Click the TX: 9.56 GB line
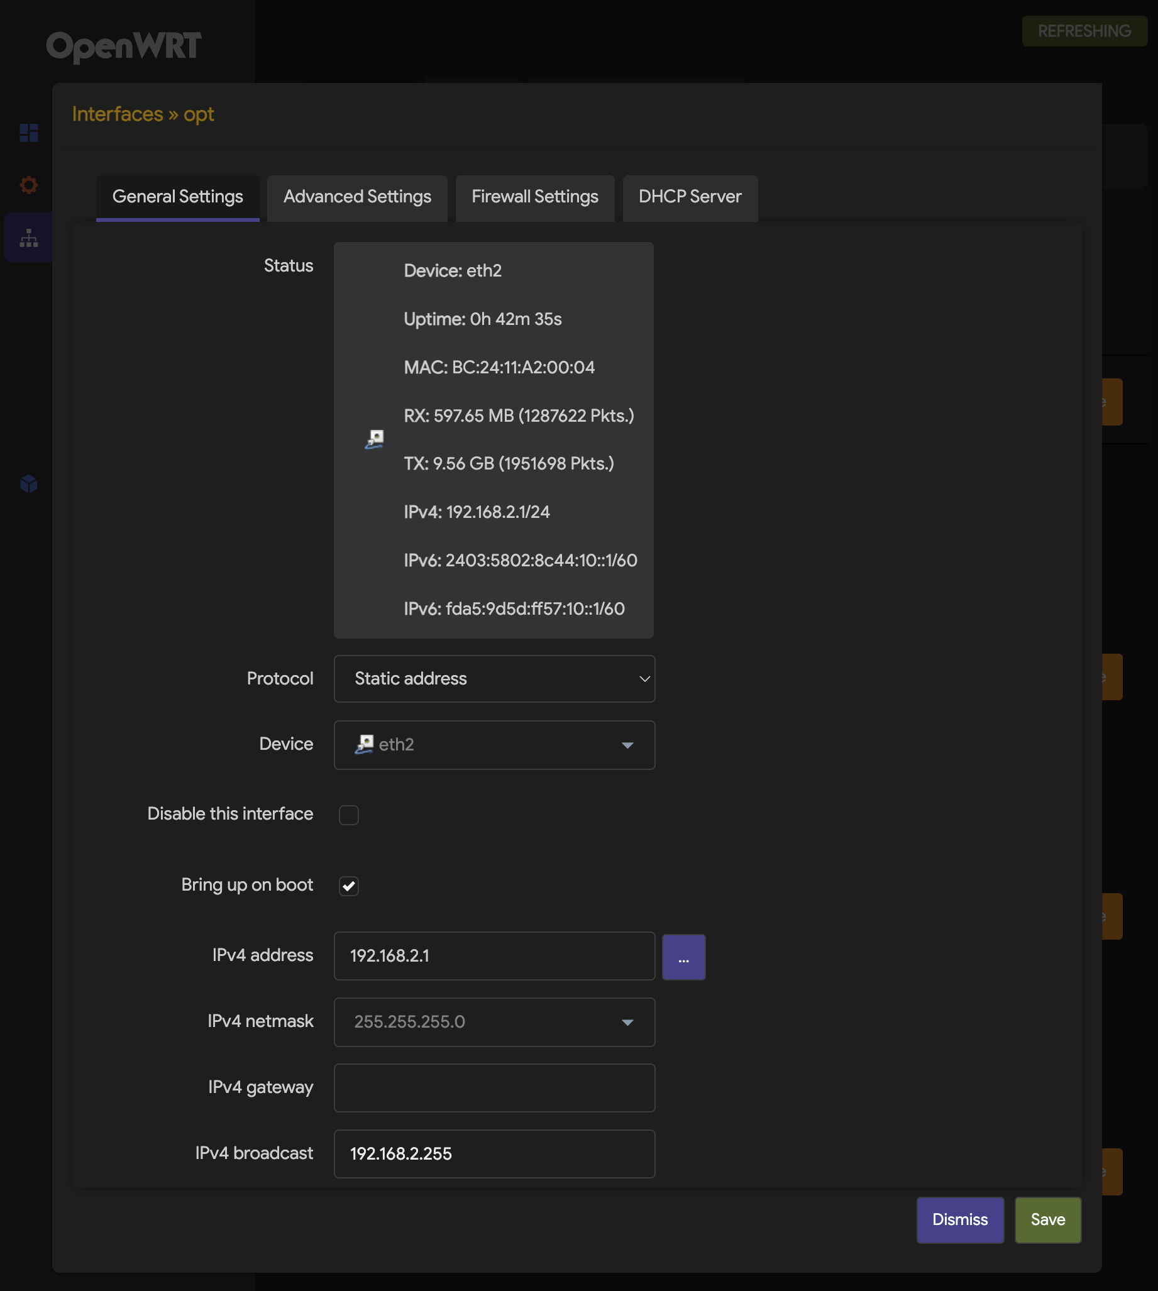 pos(509,464)
